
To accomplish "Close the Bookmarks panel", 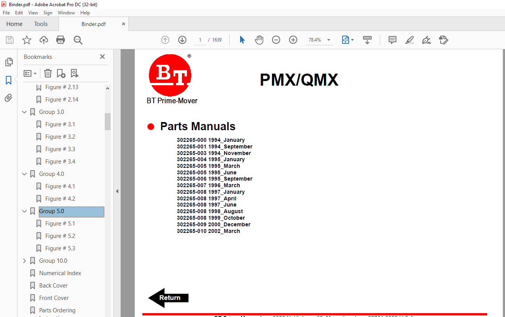I will tap(102, 57).
